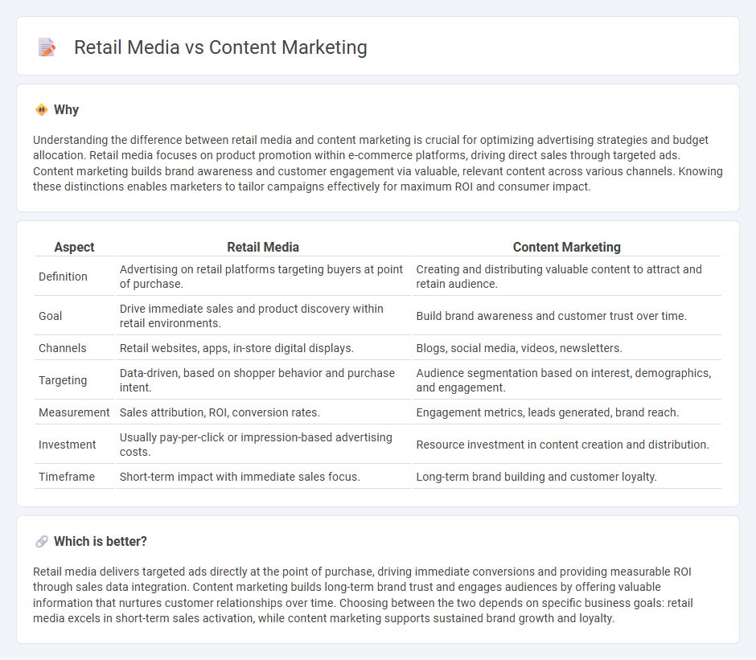Click cell 'Engagement metrics, leads generated, brand reach.'
The height and width of the screenshot is (660, 756).
(x=566, y=412)
